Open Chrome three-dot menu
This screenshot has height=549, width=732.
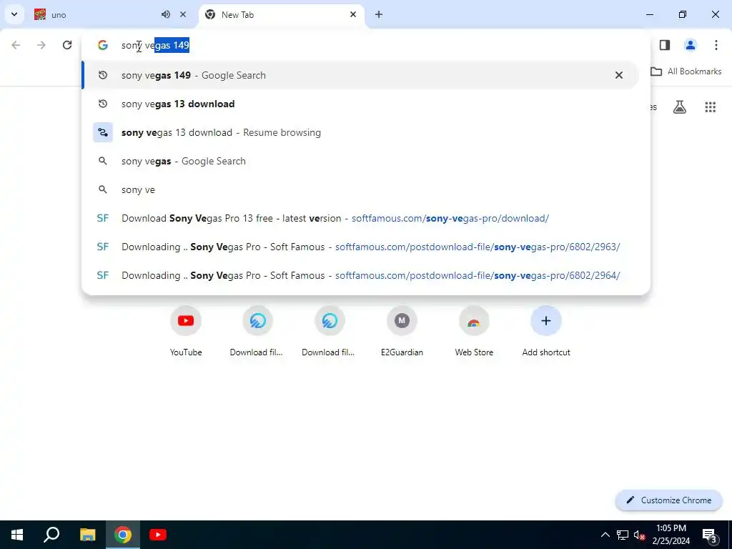(716, 45)
